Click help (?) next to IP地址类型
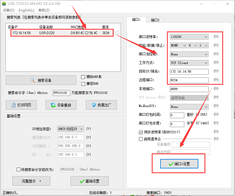235x196 pixels. coord(89,129)
